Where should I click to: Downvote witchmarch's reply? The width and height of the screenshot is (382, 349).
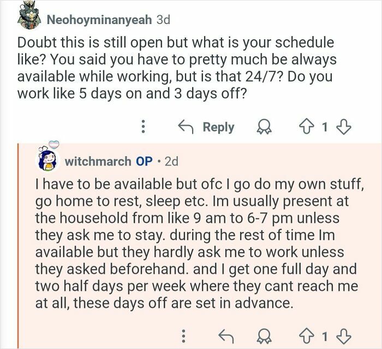(x=343, y=336)
